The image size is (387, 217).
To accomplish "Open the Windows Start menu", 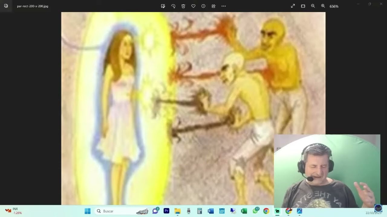I will [87, 211].
